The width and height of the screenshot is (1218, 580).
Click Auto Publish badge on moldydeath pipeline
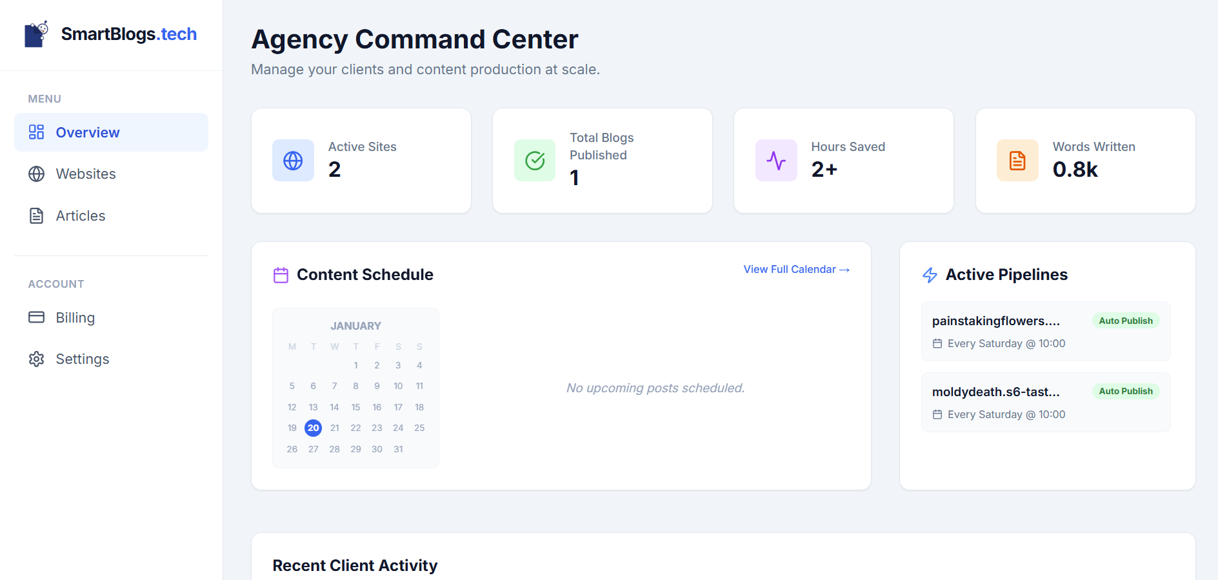[x=1125, y=392]
